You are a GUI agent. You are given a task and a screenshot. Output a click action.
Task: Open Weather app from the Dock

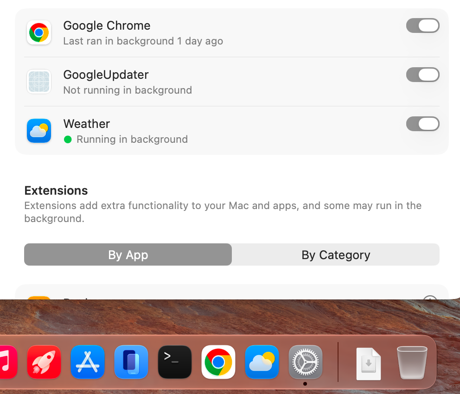point(262,362)
